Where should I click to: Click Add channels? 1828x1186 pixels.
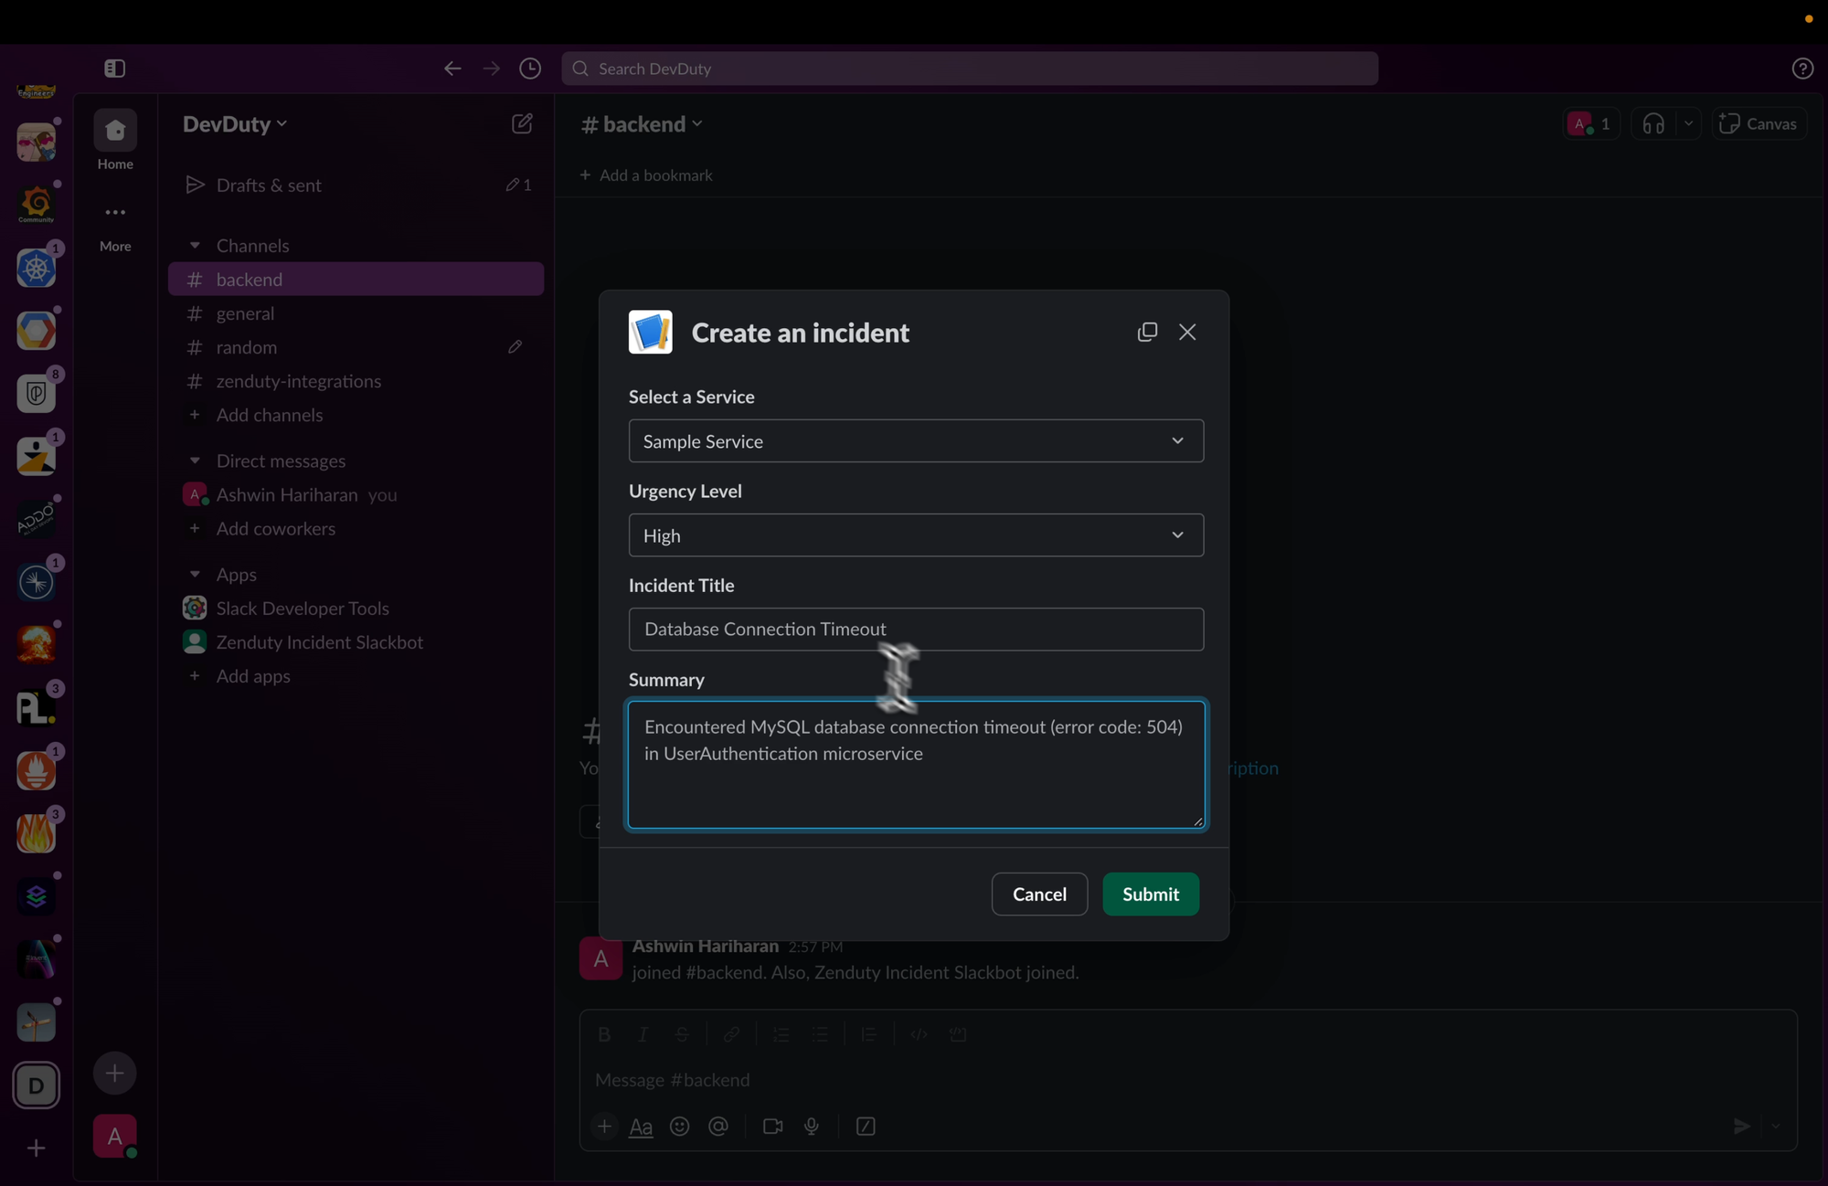pyautogui.click(x=356, y=415)
